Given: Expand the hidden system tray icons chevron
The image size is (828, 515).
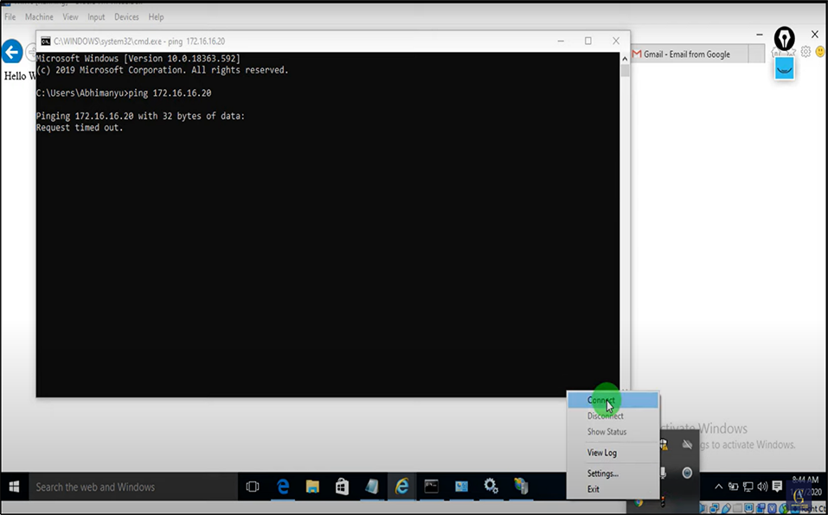Looking at the screenshot, I should tap(718, 486).
